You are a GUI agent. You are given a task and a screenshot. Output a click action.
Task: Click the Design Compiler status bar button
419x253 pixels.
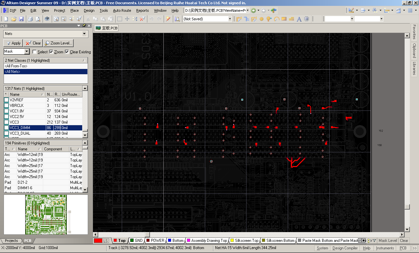point(345,248)
